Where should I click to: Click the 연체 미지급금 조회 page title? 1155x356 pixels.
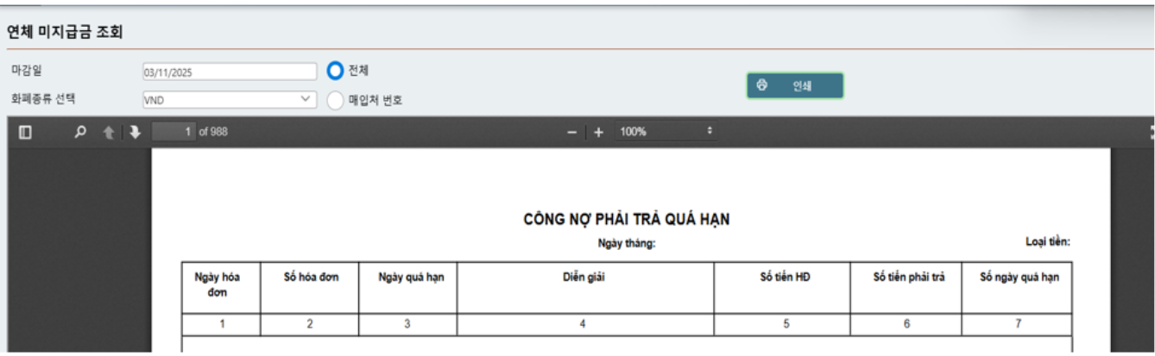(65, 32)
